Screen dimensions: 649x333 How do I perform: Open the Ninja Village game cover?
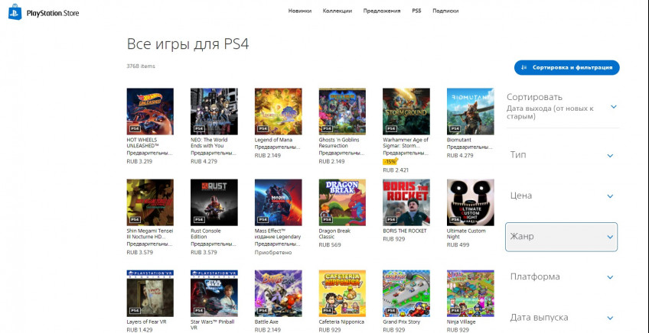(x=470, y=293)
